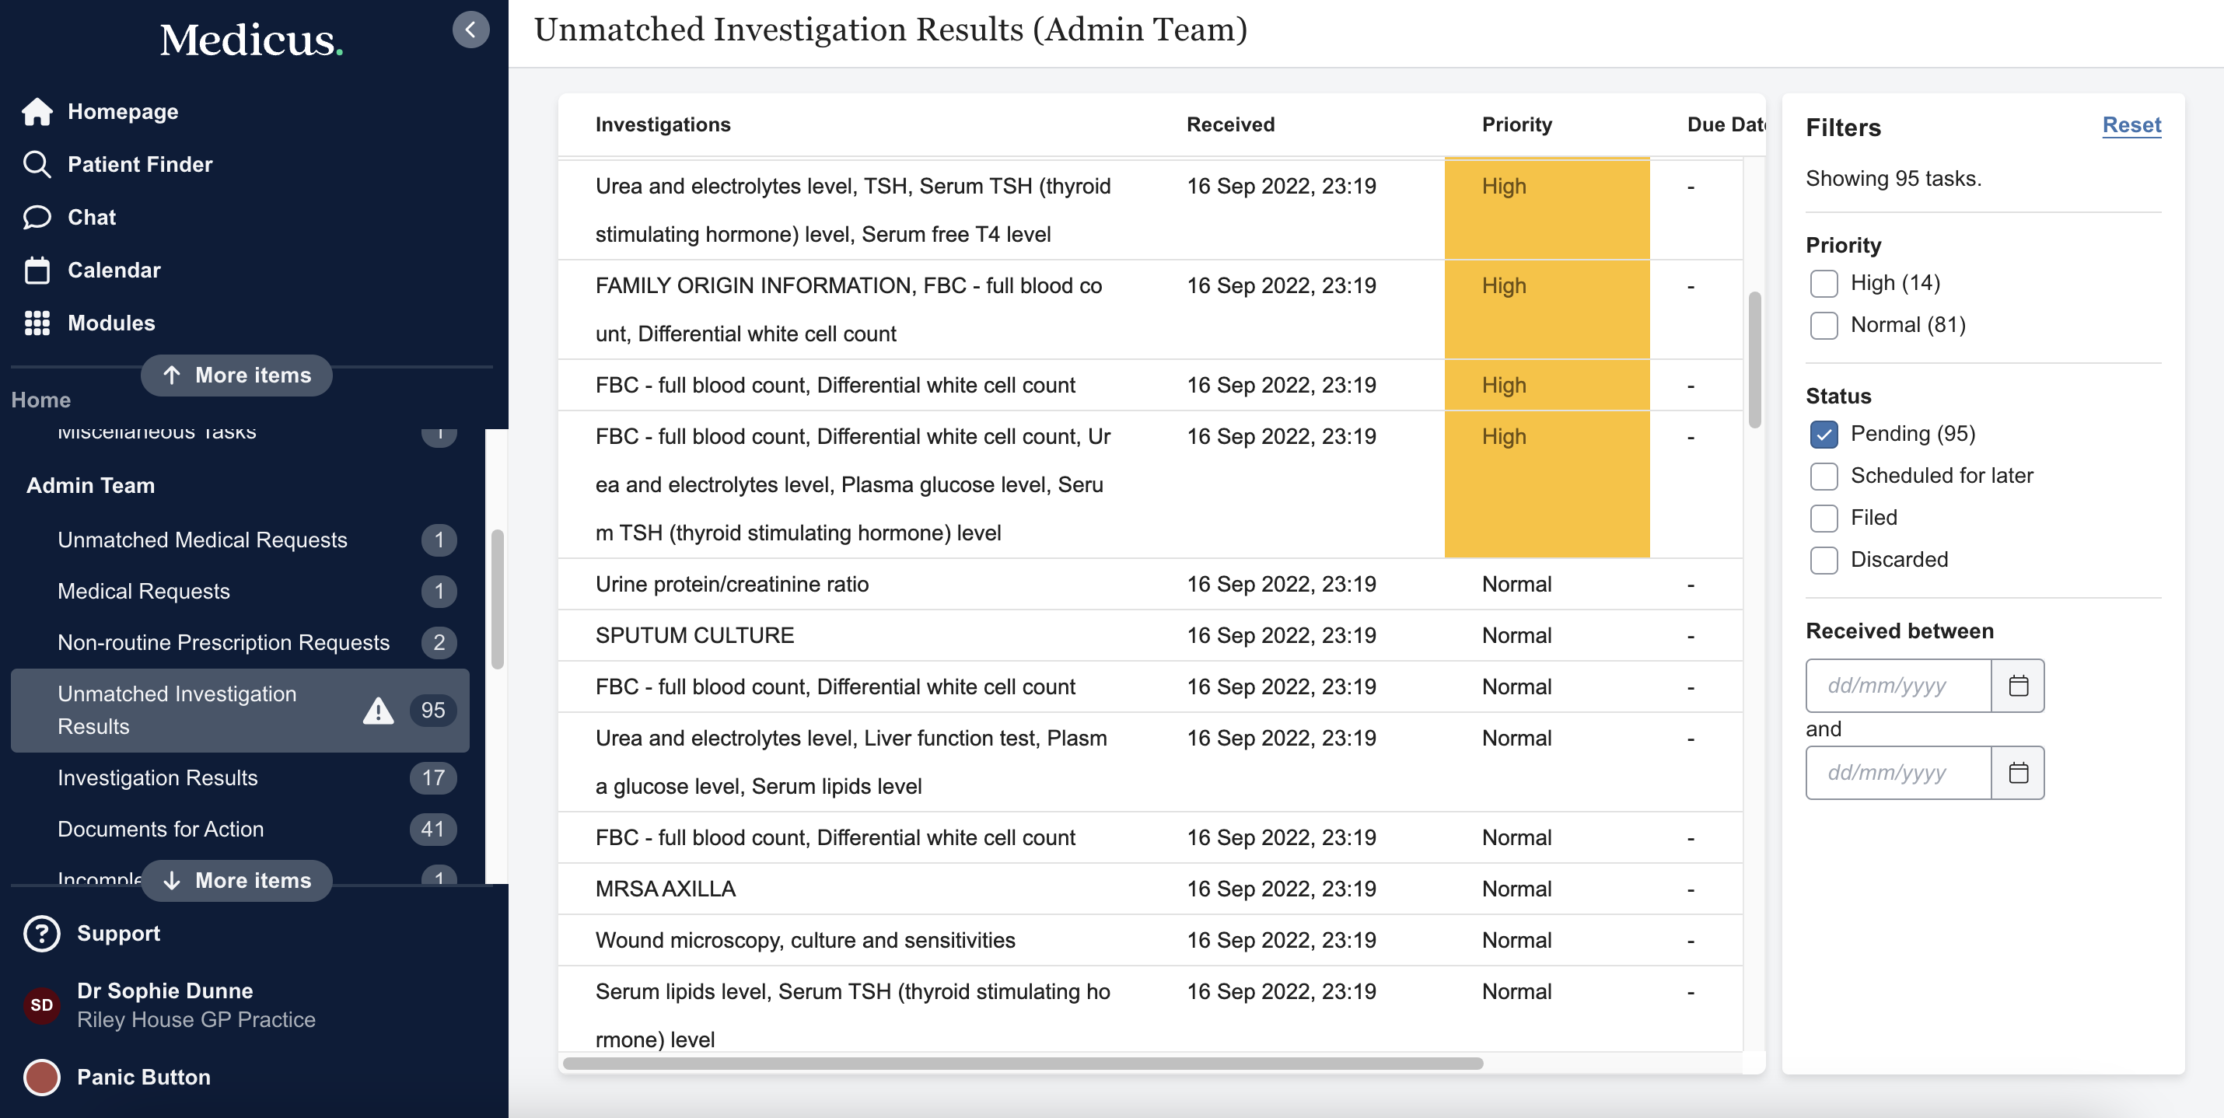Uncheck the Pending status filter
This screenshot has height=1118, width=2224.
(1824, 435)
